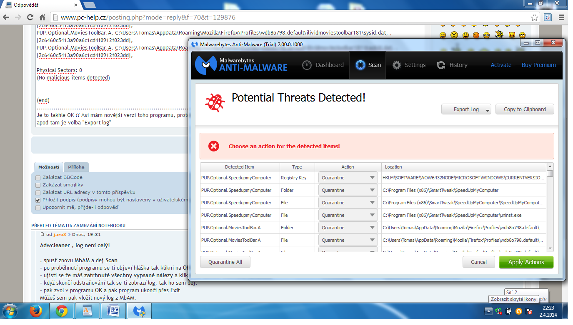Open action dropdown for SmartTweak\SpeedUpMyComputer folder row
The height and width of the screenshot is (325, 573).
(x=348, y=190)
